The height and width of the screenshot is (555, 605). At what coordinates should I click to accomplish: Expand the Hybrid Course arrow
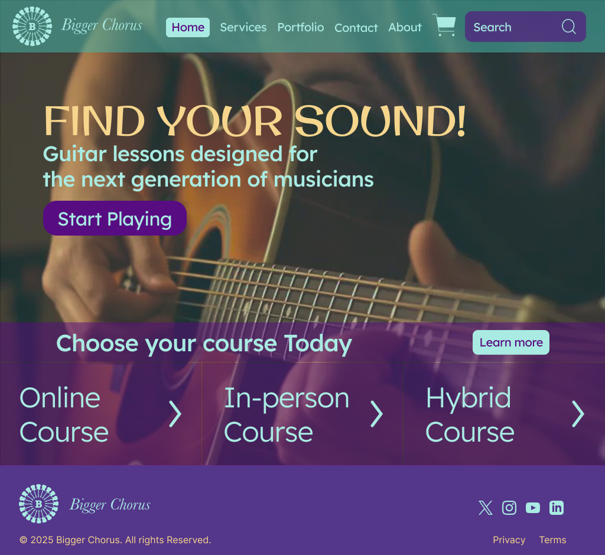(578, 414)
